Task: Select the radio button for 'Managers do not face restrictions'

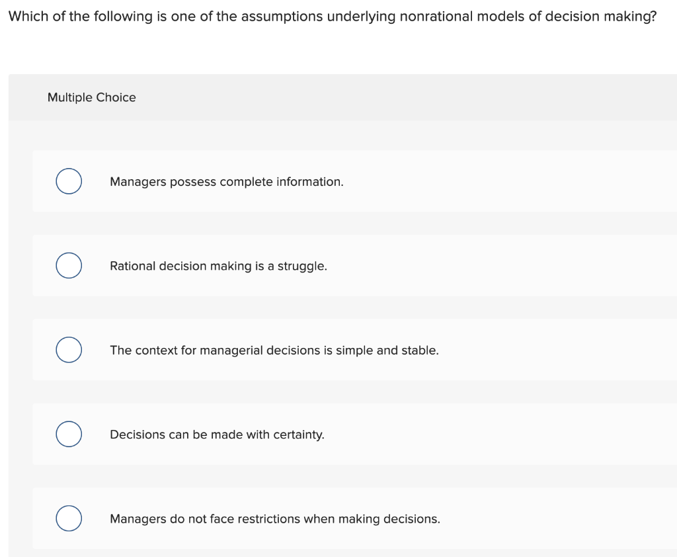Action: (69, 519)
